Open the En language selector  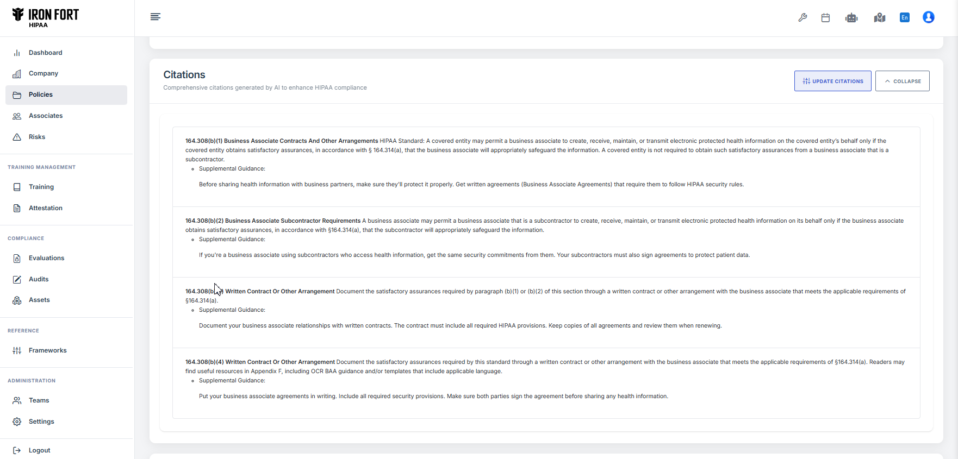coord(905,17)
